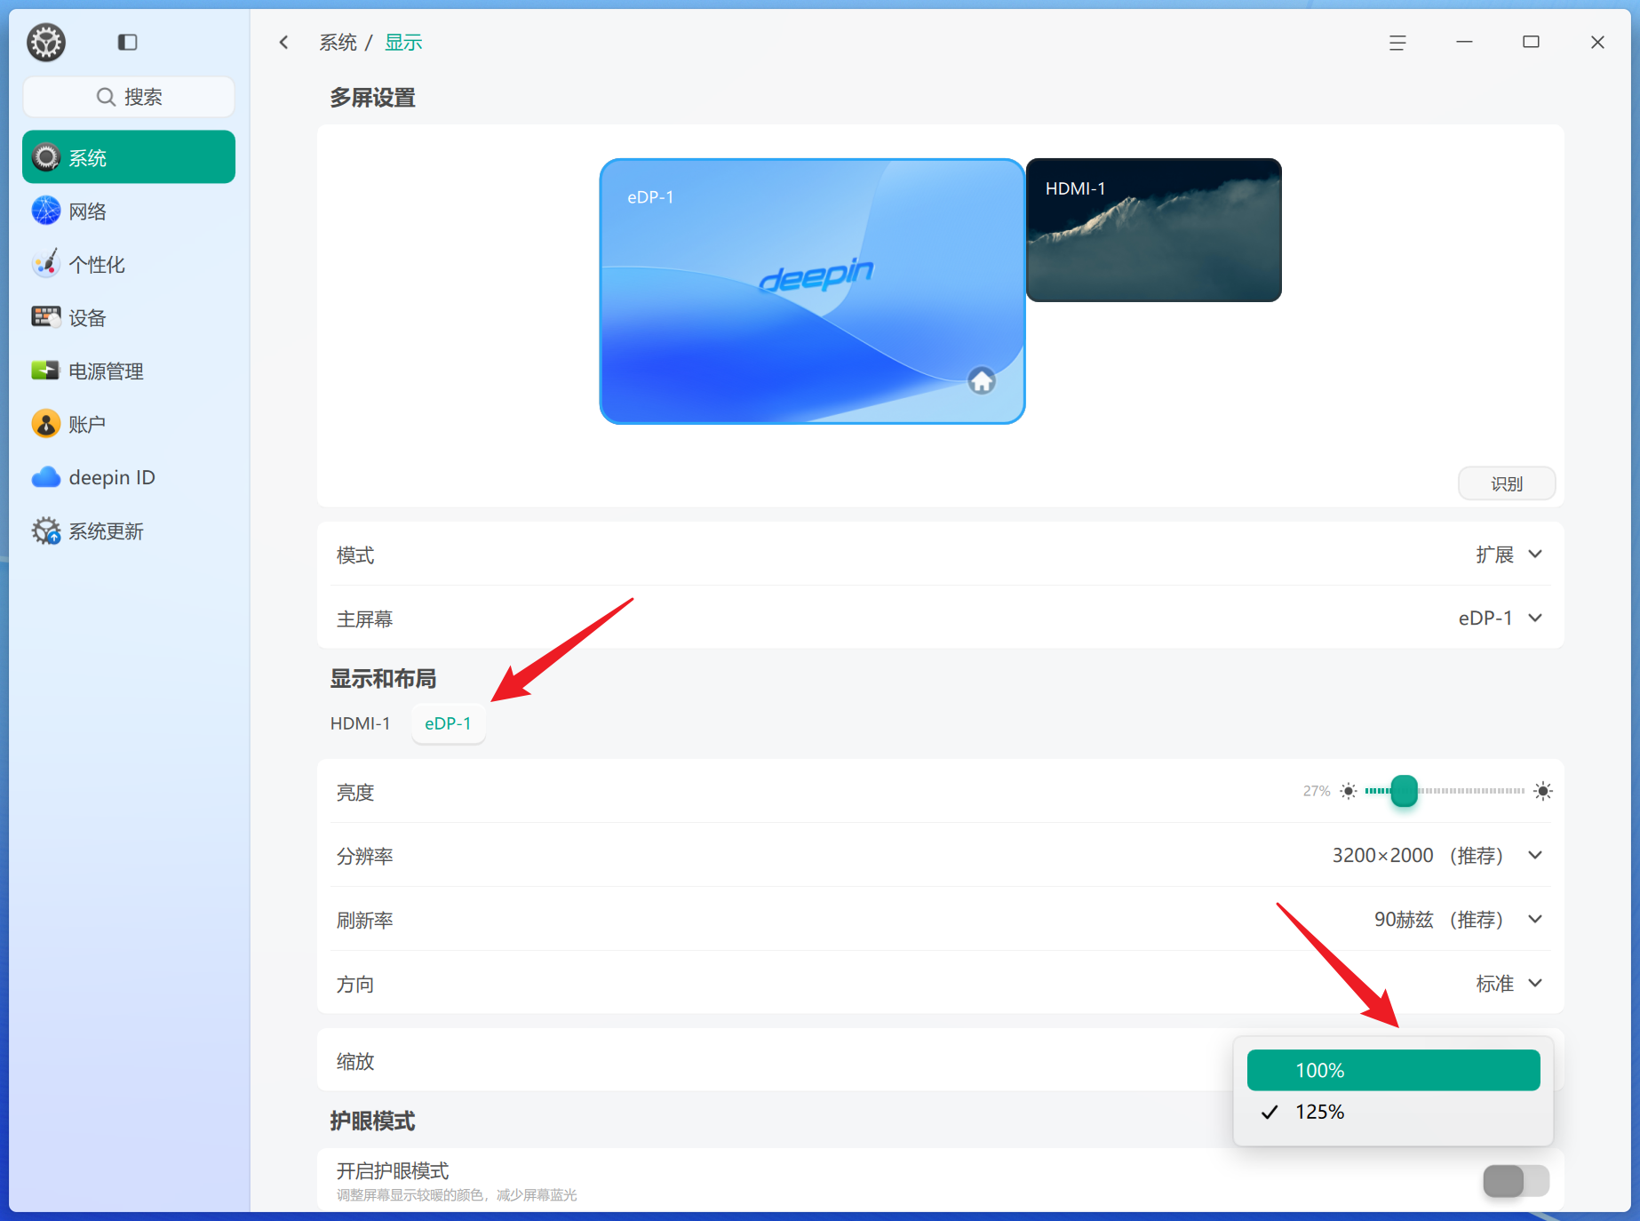This screenshot has height=1221, width=1640.
Task: Click the search magnifier icon
Action: [x=106, y=97]
